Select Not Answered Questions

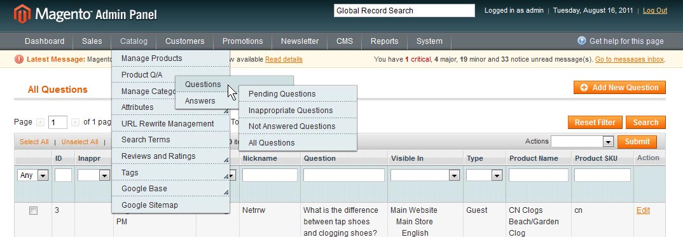[298, 126]
